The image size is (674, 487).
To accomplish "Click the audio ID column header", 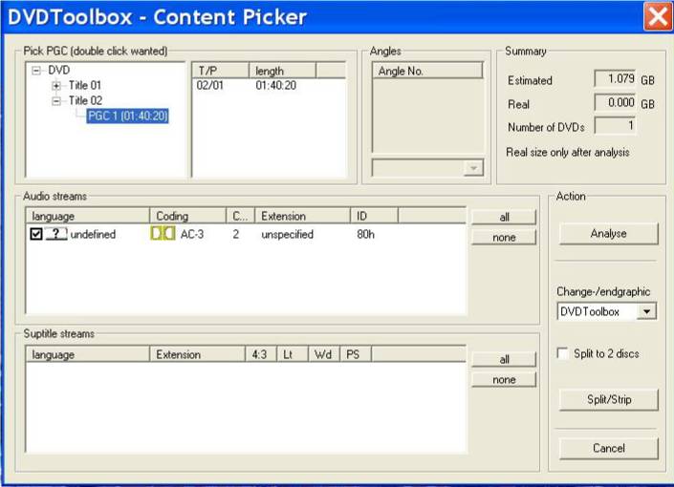I will click(375, 216).
